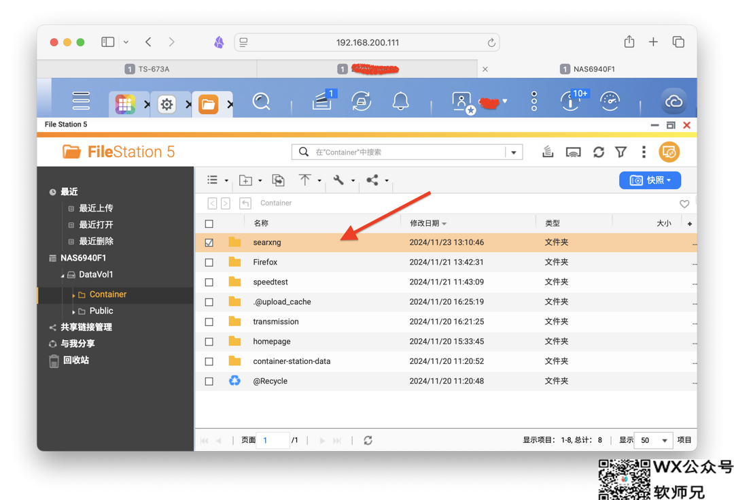Sort by 名称 column header

click(261, 224)
